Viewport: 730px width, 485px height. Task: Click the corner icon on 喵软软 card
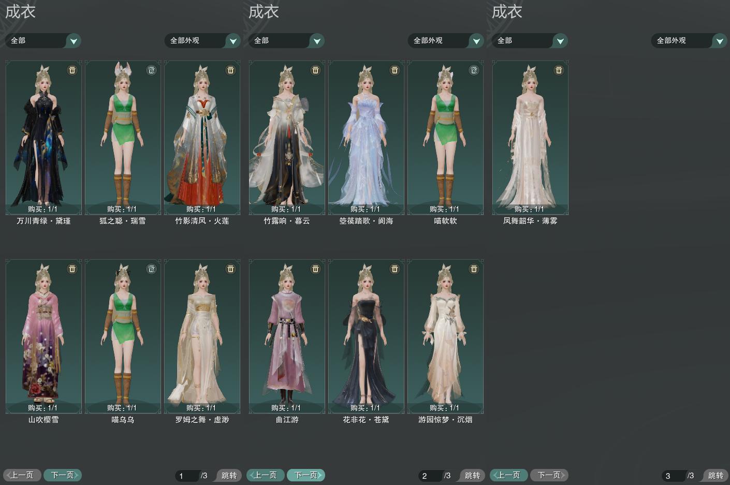click(x=474, y=70)
